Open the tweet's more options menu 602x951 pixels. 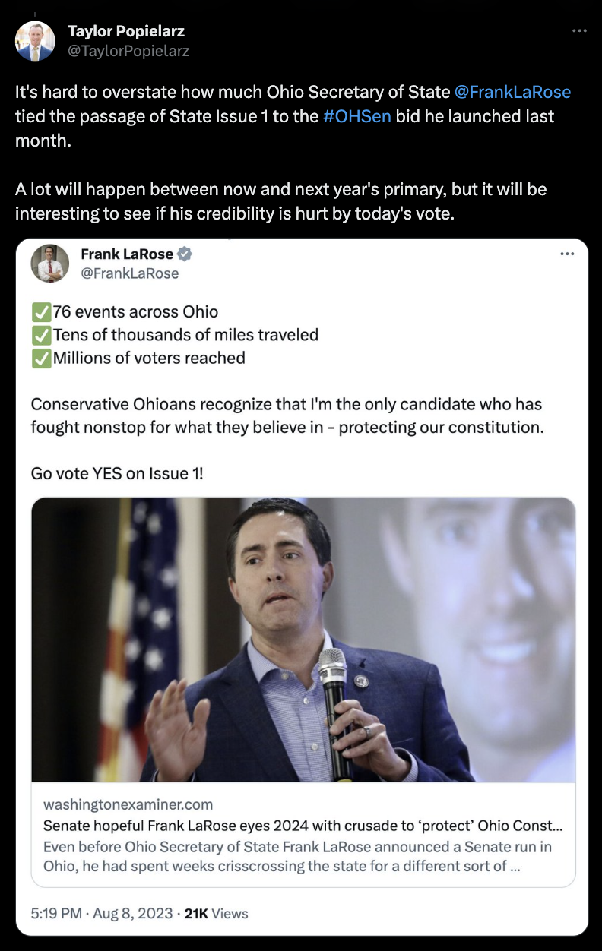tap(579, 31)
